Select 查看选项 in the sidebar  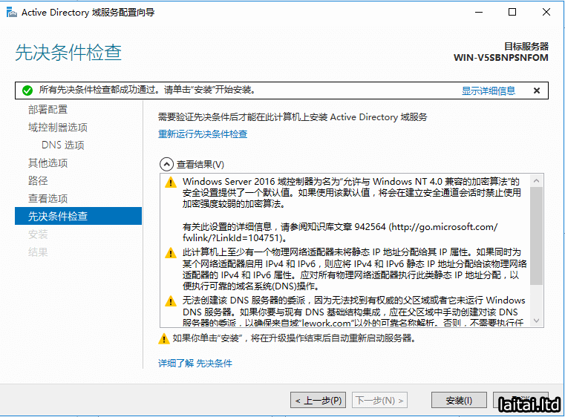48,199
